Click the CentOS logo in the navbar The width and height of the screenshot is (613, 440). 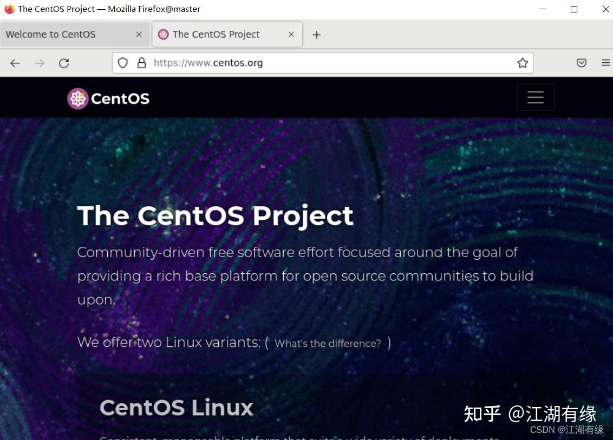click(x=107, y=98)
